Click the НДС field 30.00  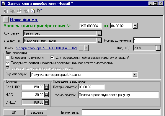[x=33, y=95]
